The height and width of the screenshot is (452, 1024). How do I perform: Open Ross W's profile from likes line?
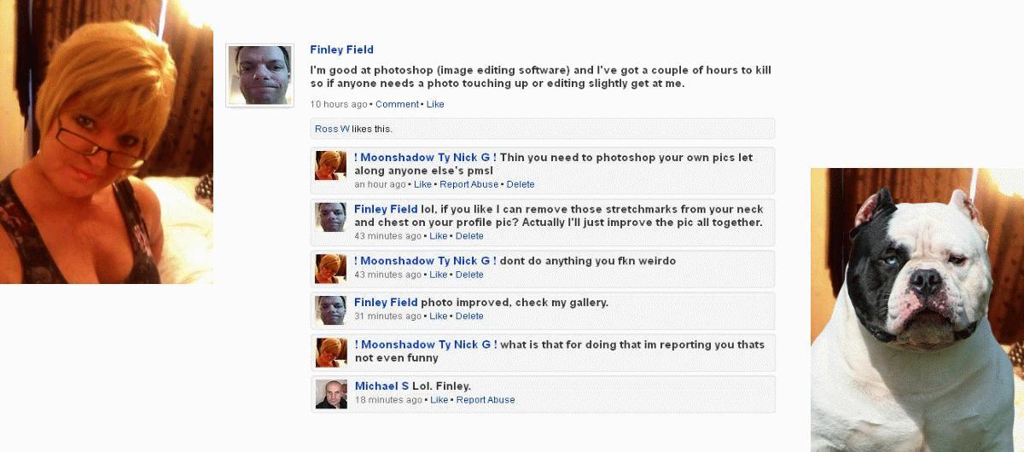pyautogui.click(x=332, y=129)
